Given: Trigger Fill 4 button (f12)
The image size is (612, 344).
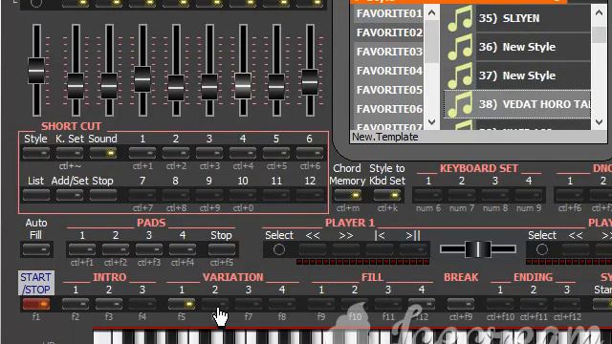Looking at the screenshot, I should [422, 304].
